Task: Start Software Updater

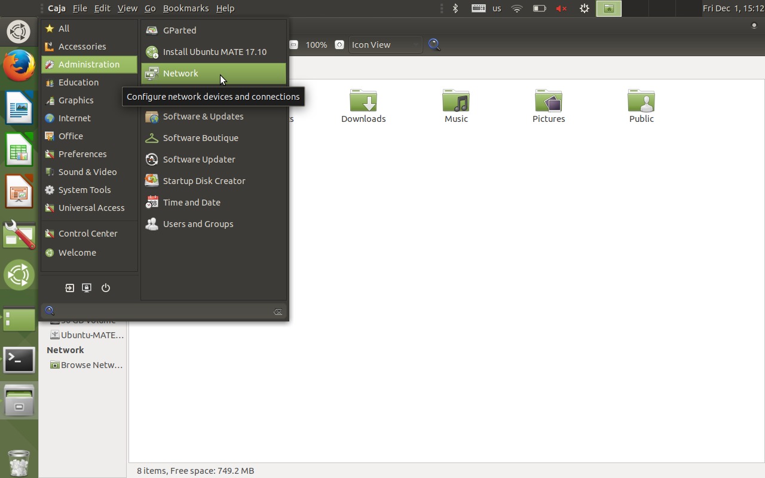Action: [x=213, y=160]
